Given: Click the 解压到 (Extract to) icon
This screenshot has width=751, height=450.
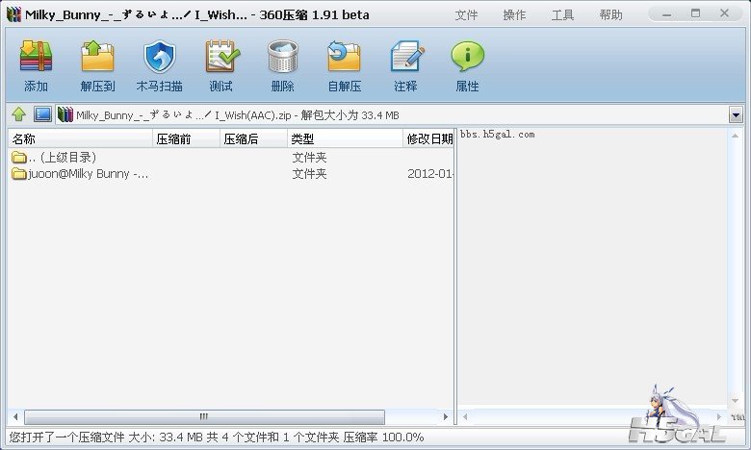Looking at the screenshot, I should [x=97, y=65].
